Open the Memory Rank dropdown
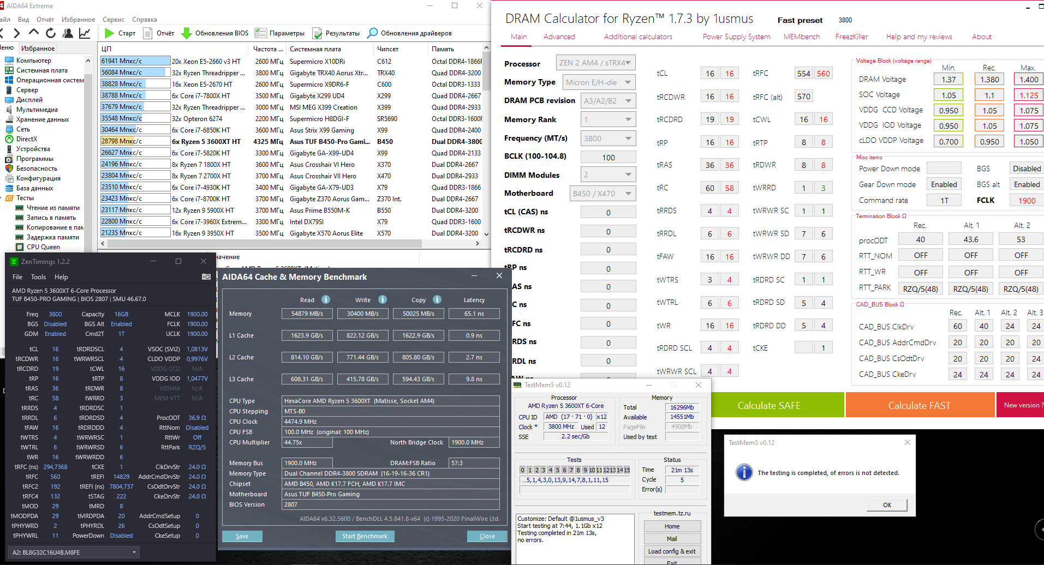Viewport: 1044px width, 565px height. 608,119
